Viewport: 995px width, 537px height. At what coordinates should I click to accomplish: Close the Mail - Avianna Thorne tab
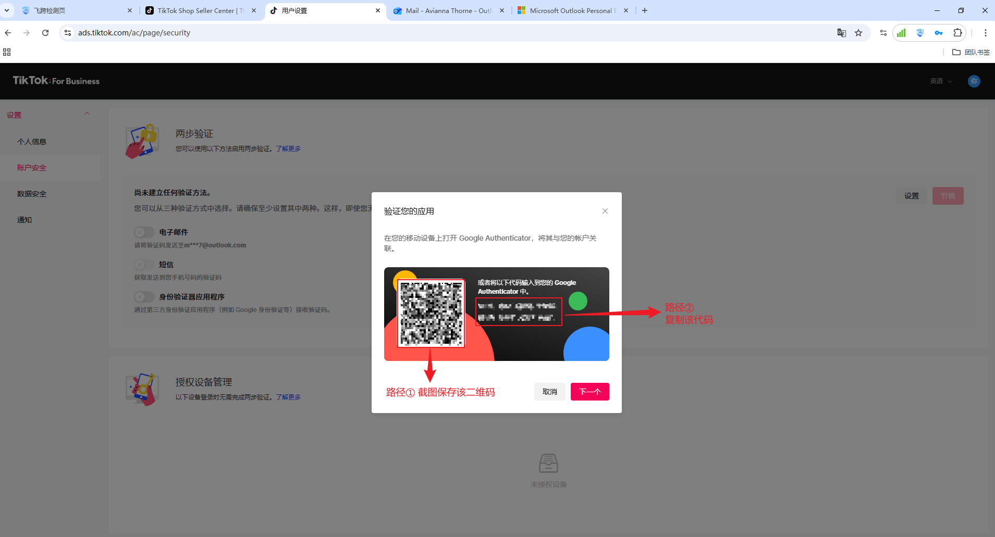point(502,10)
